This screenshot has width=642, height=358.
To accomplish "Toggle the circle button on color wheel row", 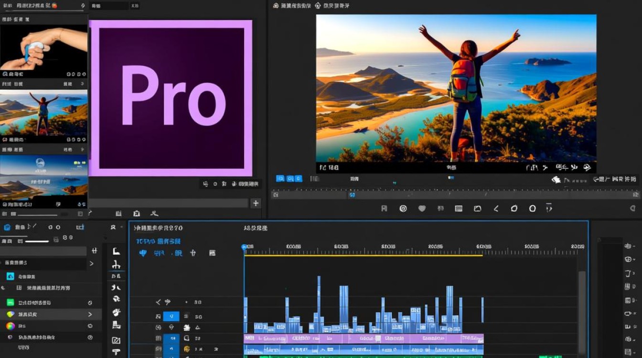I will (x=90, y=326).
